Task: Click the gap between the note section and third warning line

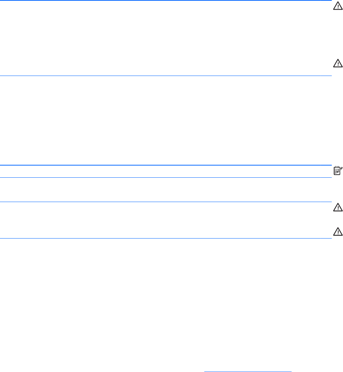Action: 166,190
